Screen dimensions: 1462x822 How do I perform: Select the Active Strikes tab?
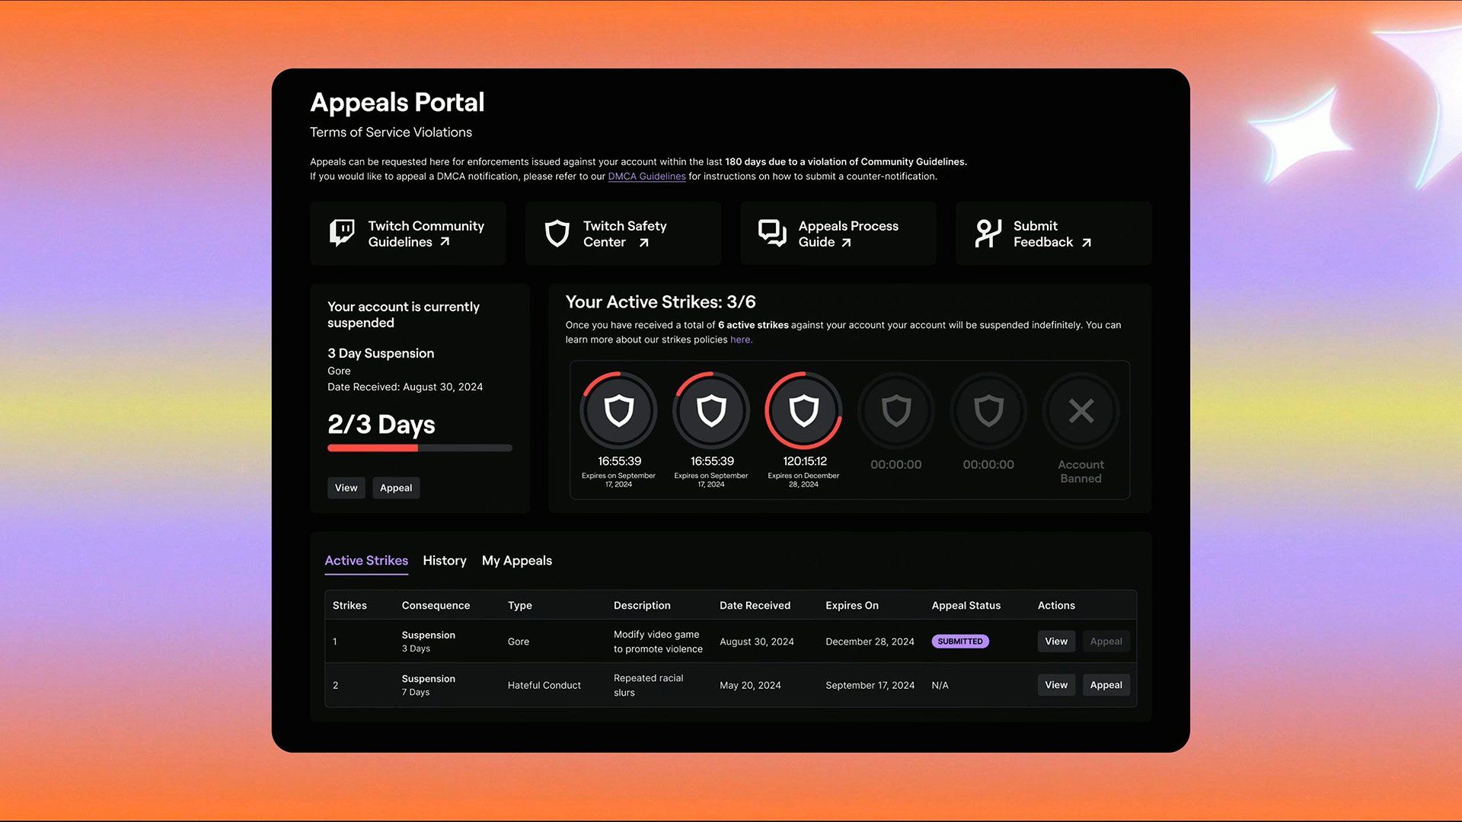point(366,561)
